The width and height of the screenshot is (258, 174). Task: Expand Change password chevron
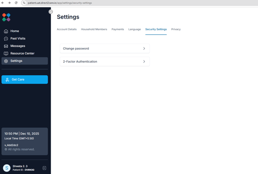[144, 49]
